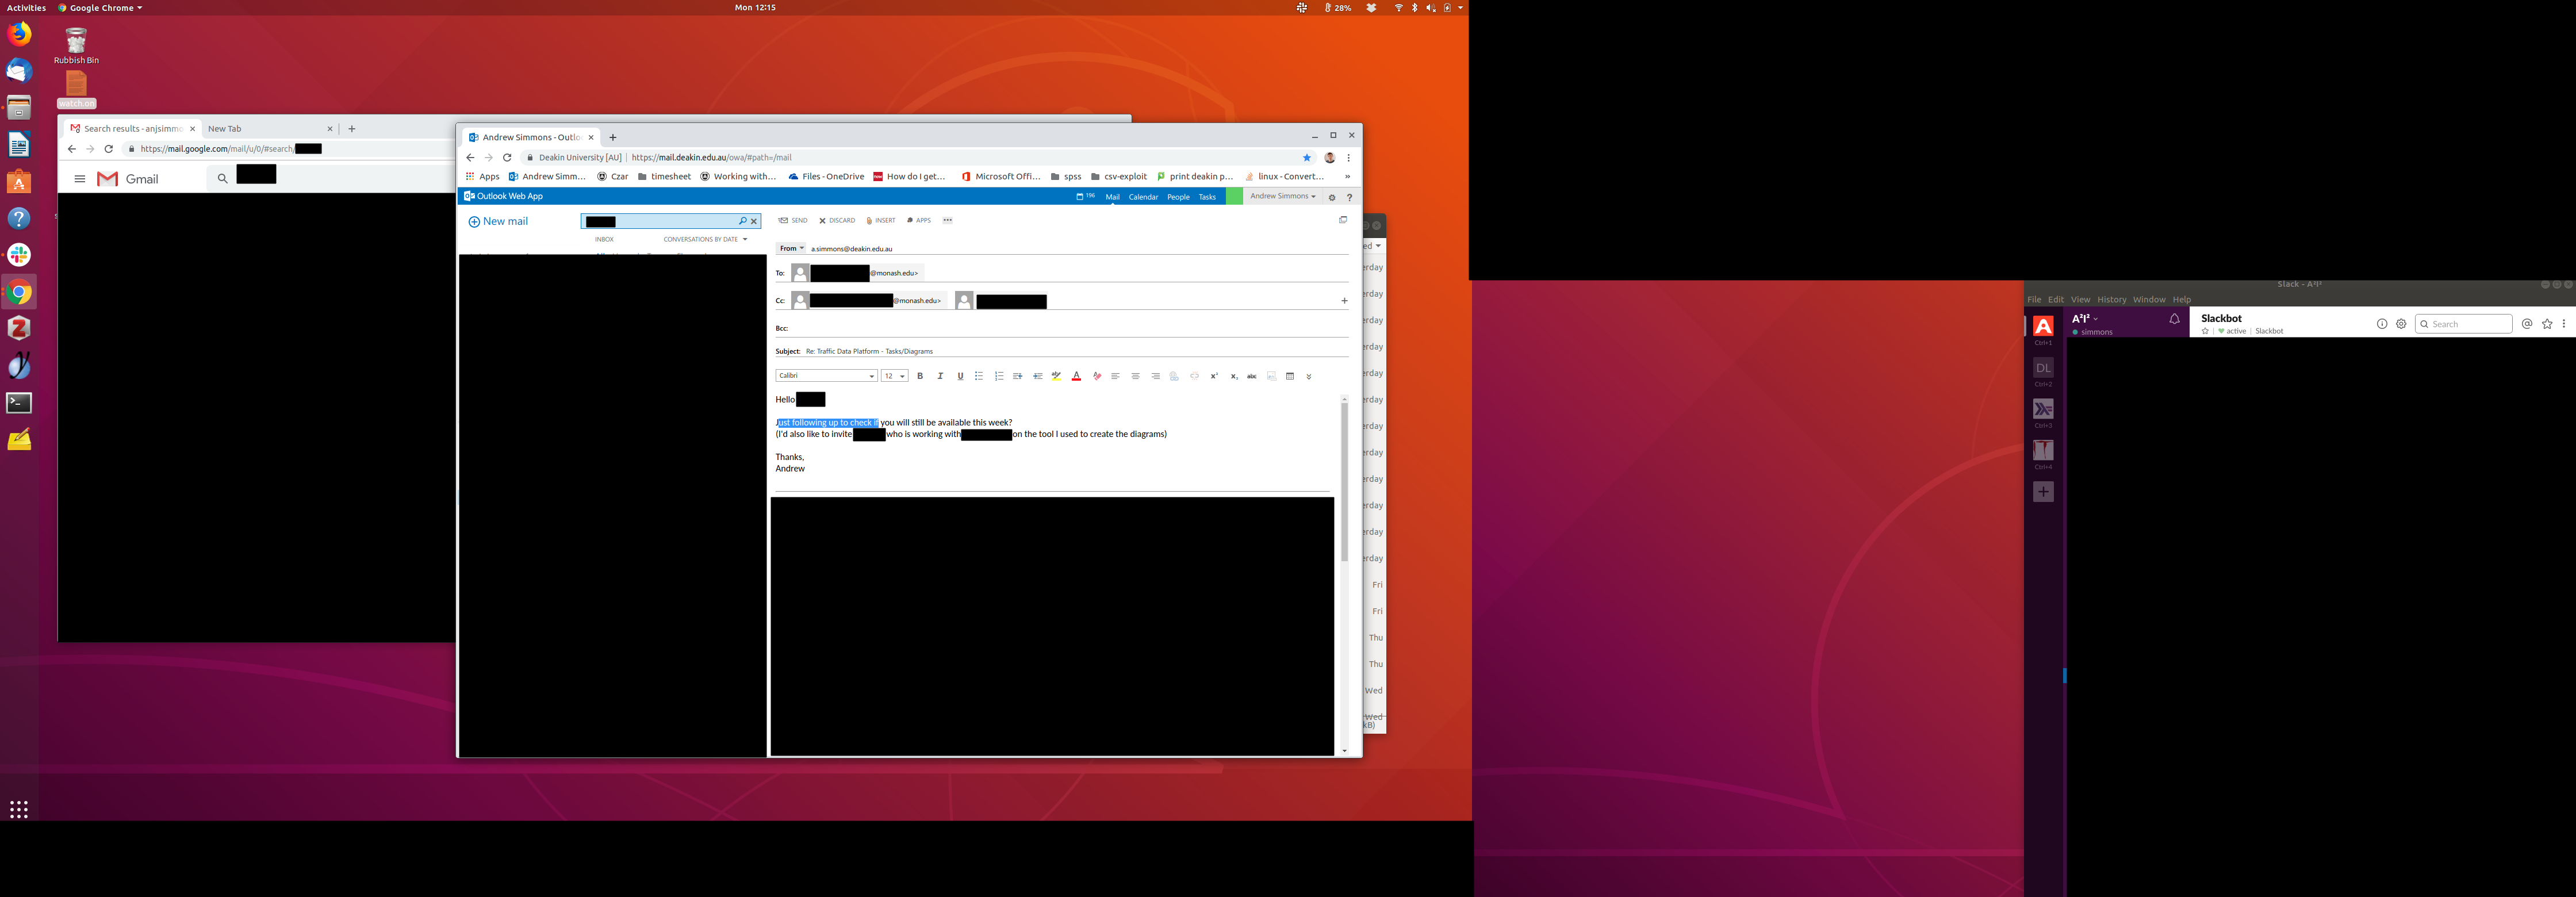Insert a table in message

click(x=1290, y=377)
